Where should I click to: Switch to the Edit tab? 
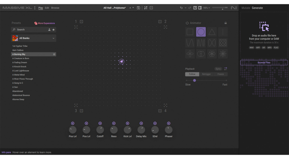coord(47,8)
